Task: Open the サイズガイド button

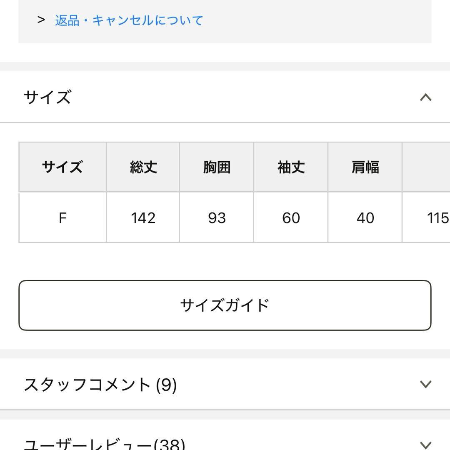Action: click(x=225, y=305)
